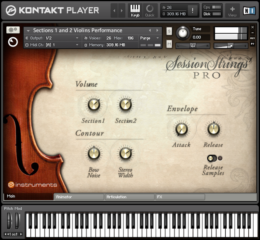Toggle the Release Samples switch
The width and height of the screenshot is (260, 240).
(x=212, y=158)
